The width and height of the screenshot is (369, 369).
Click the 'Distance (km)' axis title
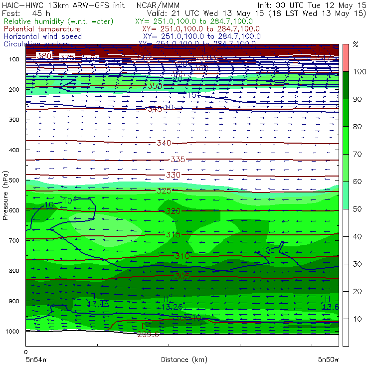[x=184, y=360]
